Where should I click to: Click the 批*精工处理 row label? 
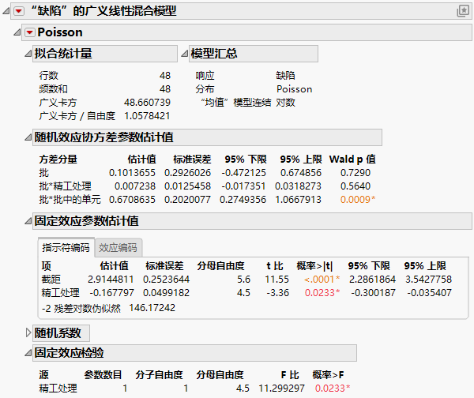point(66,186)
